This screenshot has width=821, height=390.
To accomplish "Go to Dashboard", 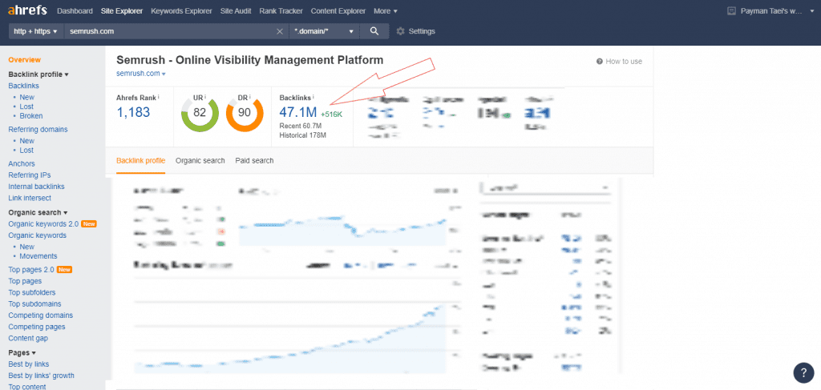I will [x=75, y=11].
